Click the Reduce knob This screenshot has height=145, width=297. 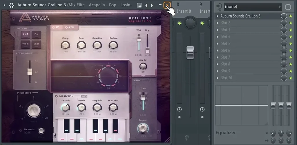(113, 45)
